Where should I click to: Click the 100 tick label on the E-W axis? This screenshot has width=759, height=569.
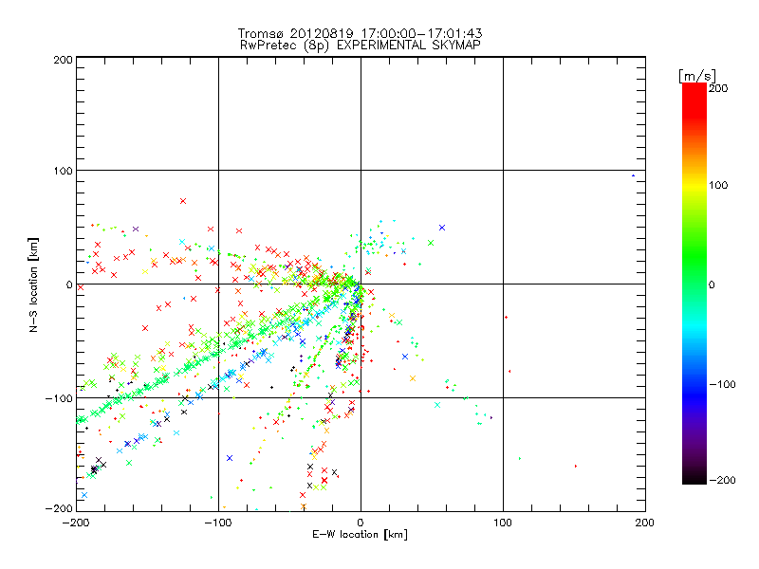503,523
